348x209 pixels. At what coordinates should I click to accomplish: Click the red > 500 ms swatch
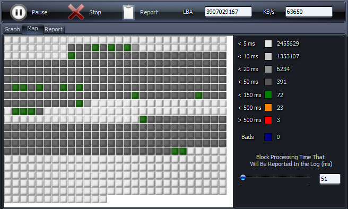click(268, 120)
